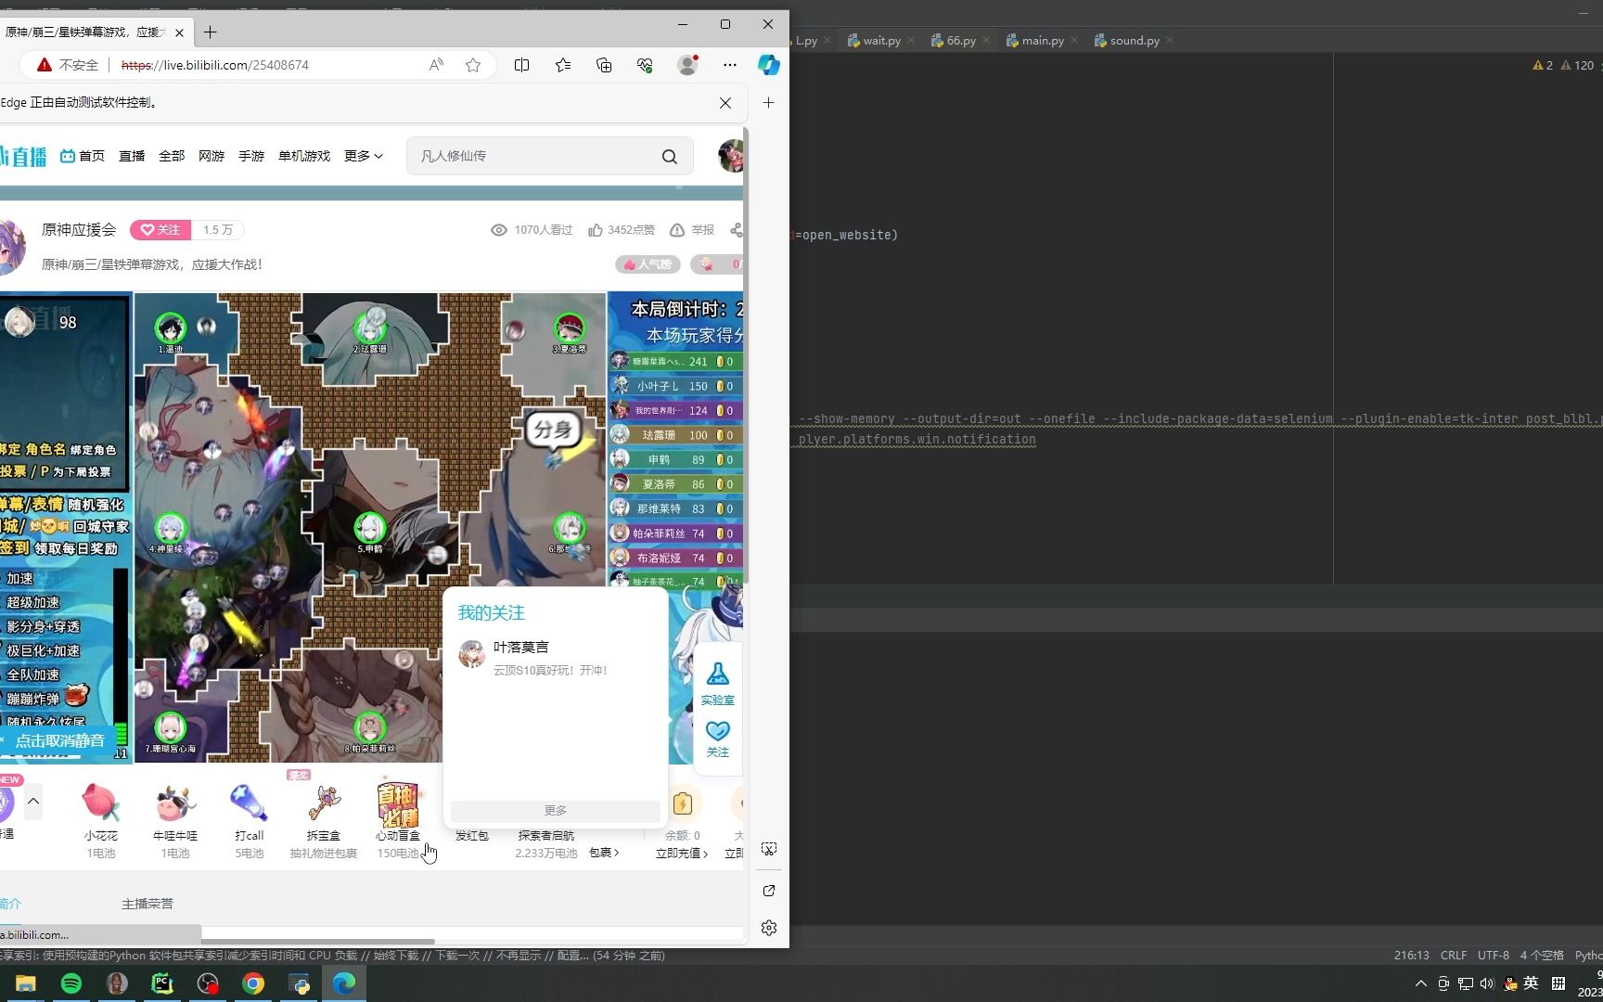Screen dimensions: 1603x1002
Task: Open Spotify from the taskbar
Action: pos(71,983)
